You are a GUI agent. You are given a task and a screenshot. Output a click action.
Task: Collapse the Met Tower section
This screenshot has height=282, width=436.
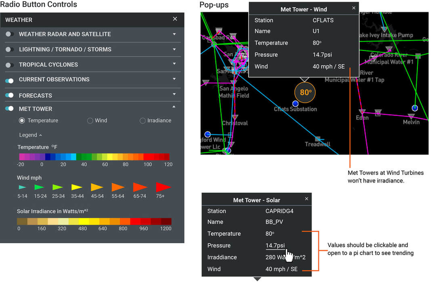(x=174, y=107)
